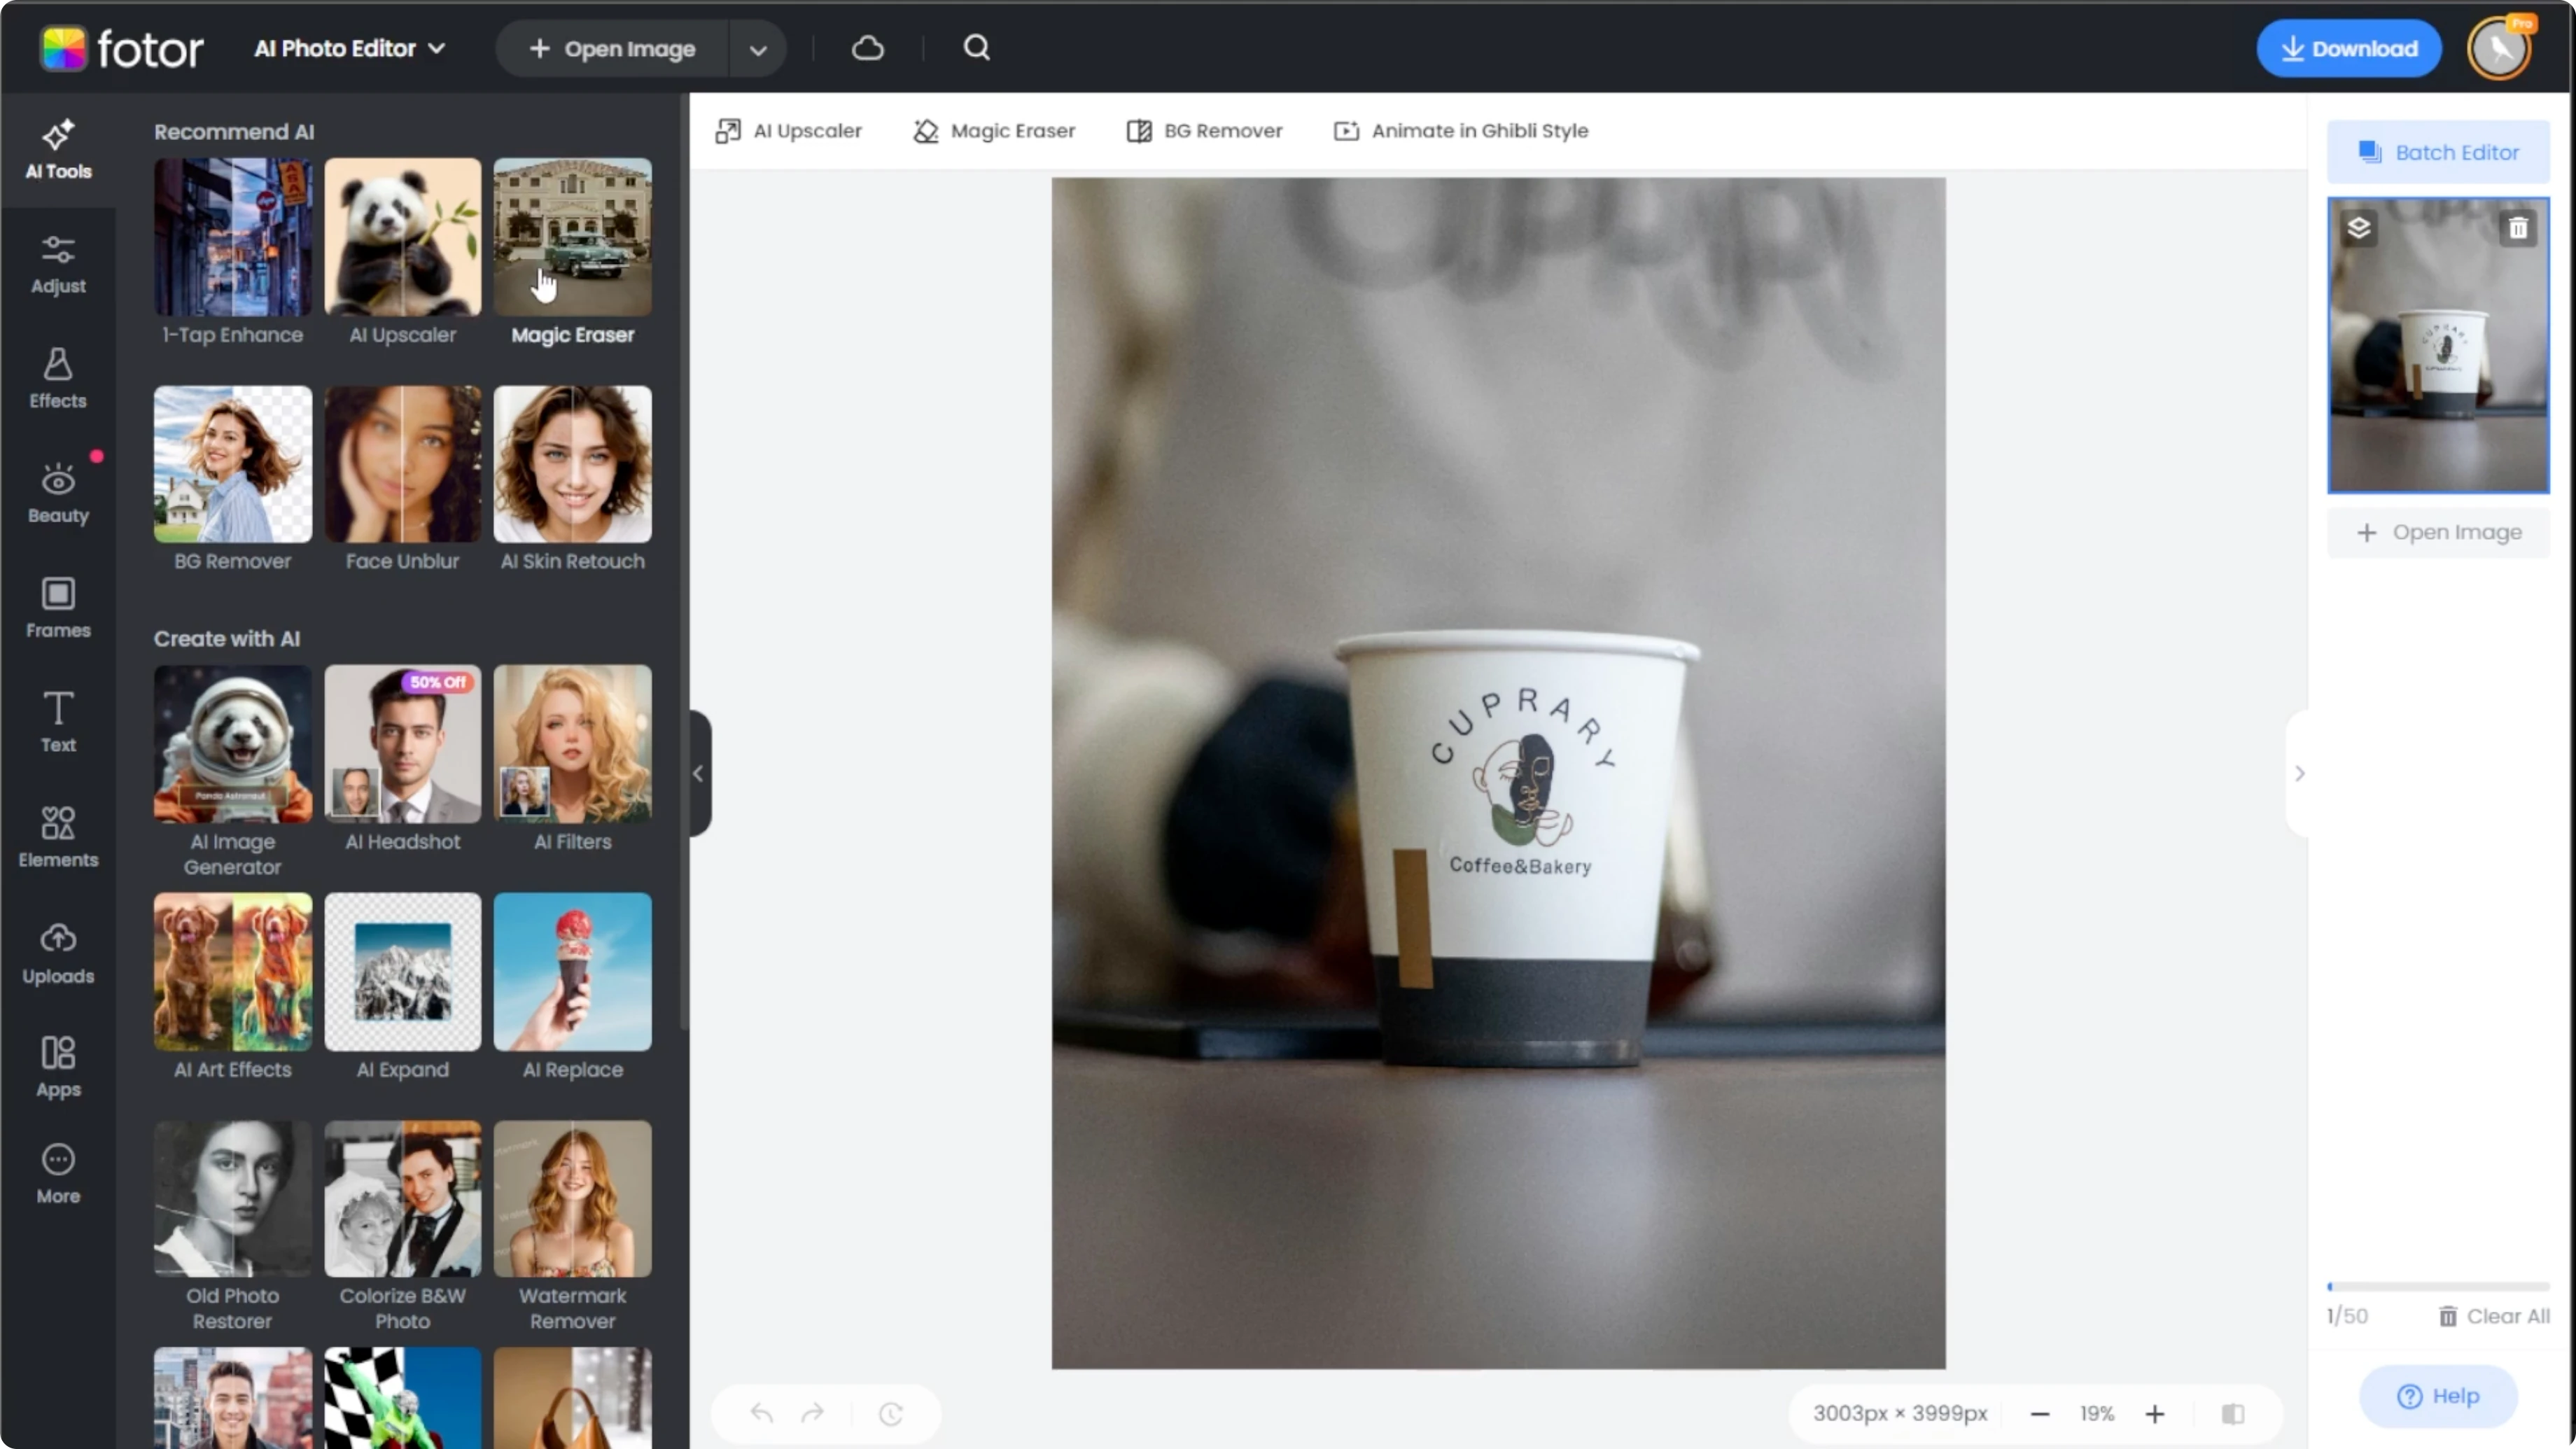Zoom out with the minus icon

coord(2040,1414)
